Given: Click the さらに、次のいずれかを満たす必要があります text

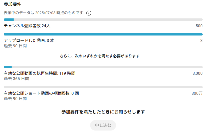Looking at the screenshot, I should [x=100, y=56].
